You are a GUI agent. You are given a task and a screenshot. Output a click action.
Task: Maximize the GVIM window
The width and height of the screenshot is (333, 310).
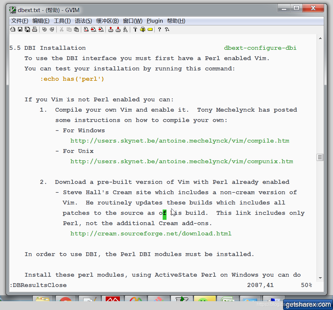pyautogui.click(x=296, y=9)
